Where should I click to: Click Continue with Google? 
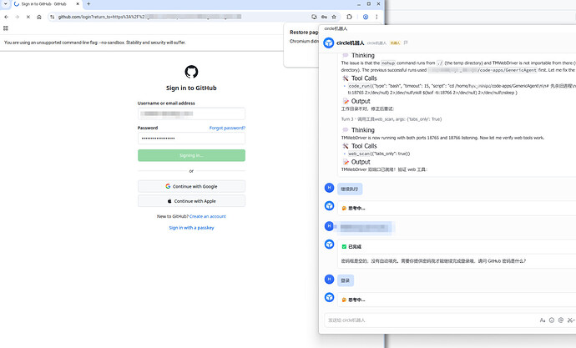[191, 186]
